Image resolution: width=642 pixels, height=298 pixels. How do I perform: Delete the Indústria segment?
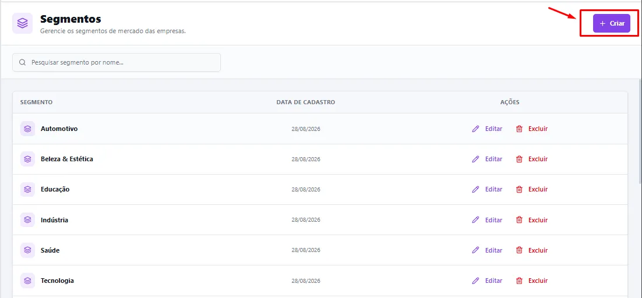(x=532, y=220)
